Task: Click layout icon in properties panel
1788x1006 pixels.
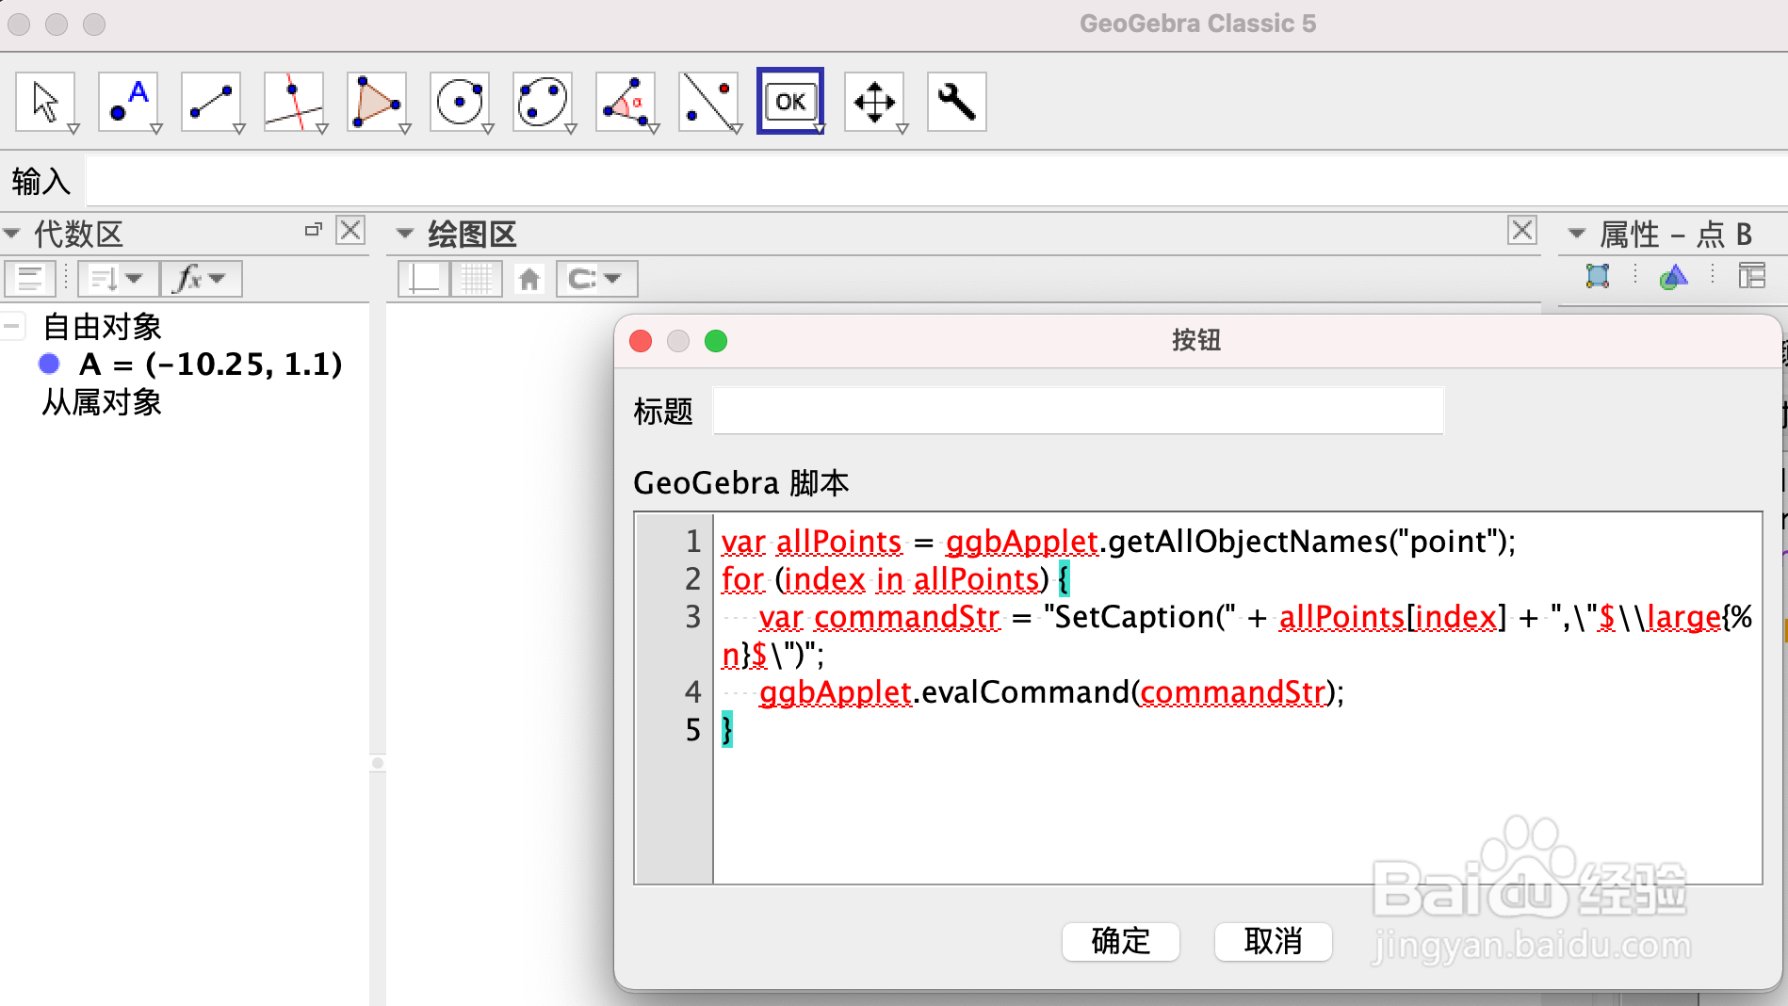Action: (x=1752, y=276)
